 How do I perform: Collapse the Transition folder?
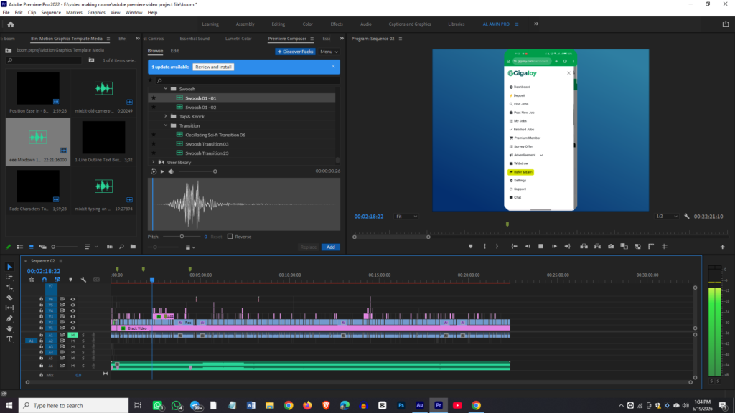tap(166, 125)
